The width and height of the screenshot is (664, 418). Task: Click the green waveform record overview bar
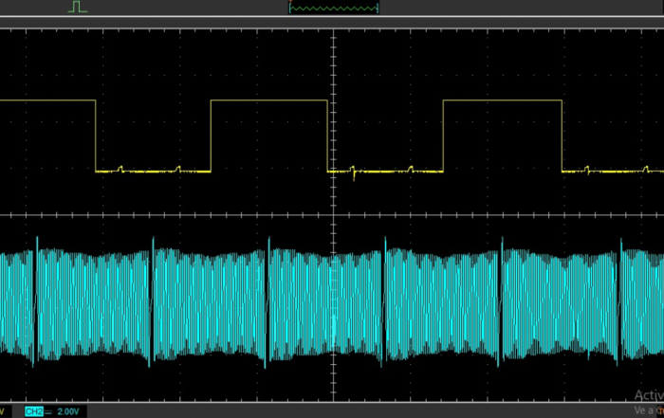click(x=333, y=8)
